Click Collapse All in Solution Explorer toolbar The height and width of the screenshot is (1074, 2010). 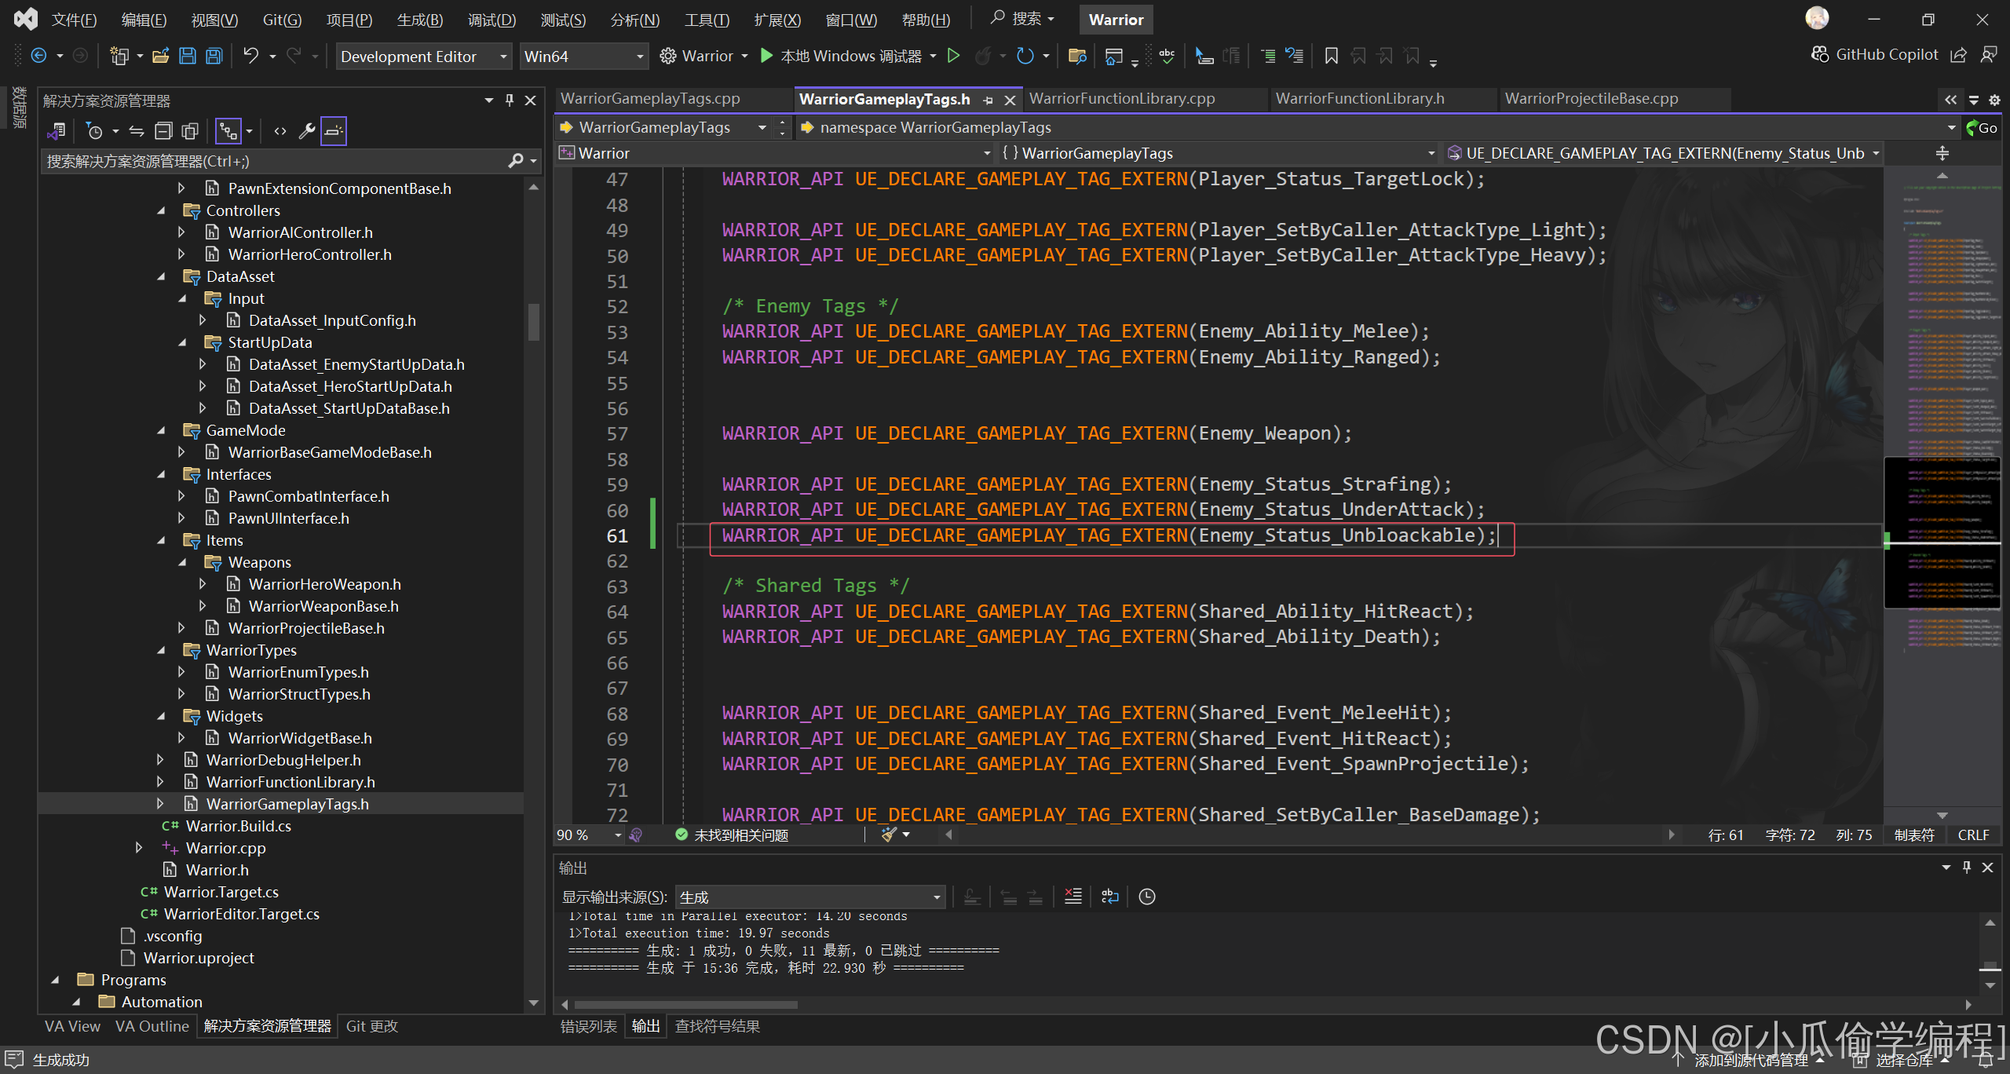tap(163, 131)
